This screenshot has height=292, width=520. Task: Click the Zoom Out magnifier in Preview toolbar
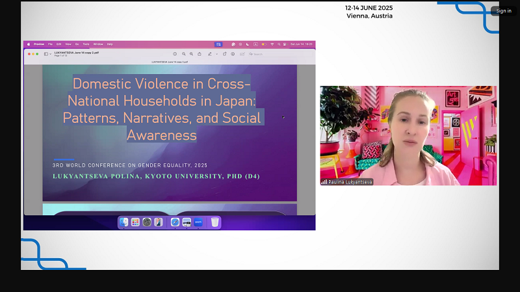click(x=183, y=54)
